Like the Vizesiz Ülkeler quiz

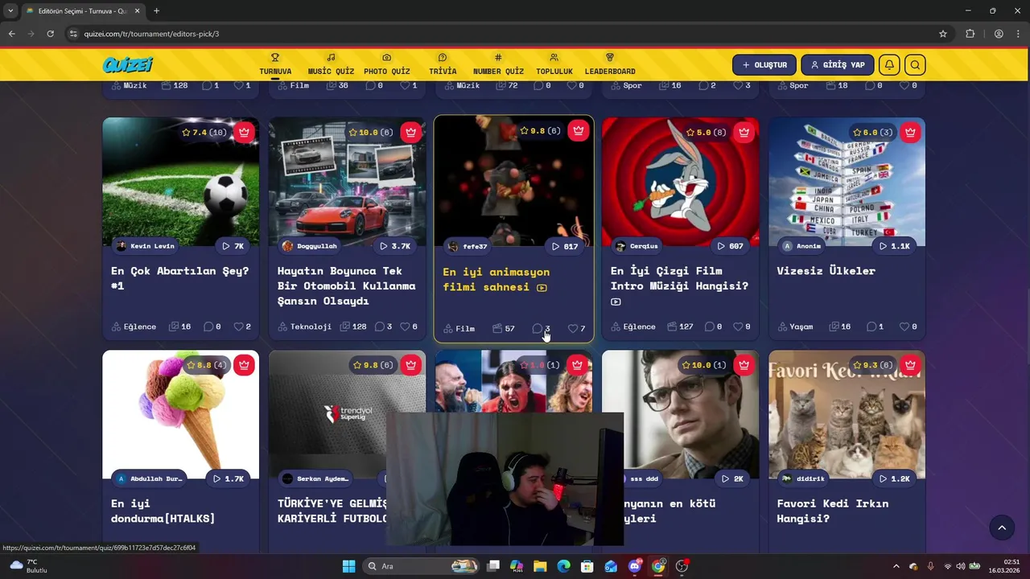904,326
